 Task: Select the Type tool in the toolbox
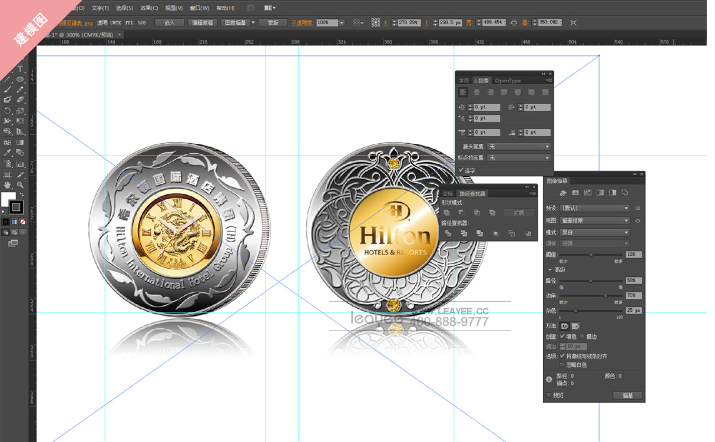point(20,69)
